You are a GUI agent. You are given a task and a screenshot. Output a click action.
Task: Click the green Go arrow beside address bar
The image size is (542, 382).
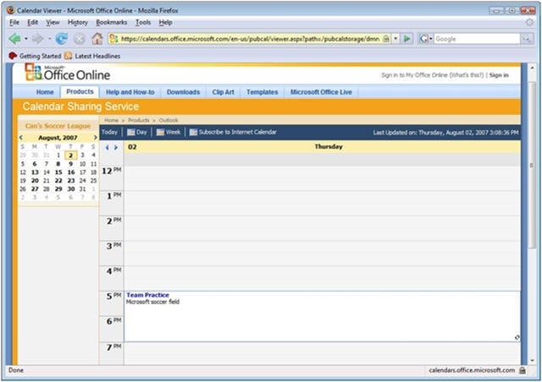pyautogui.click(x=407, y=39)
